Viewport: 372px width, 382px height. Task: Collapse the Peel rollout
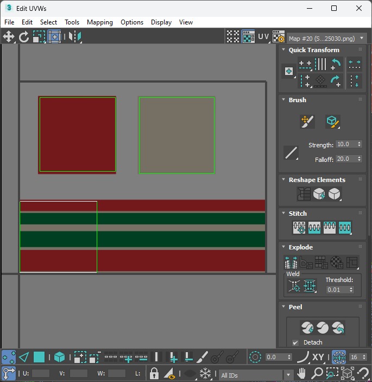[x=283, y=306]
